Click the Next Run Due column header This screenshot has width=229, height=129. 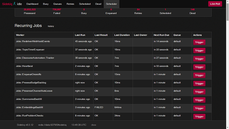pyautogui.click(x=161, y=35)
